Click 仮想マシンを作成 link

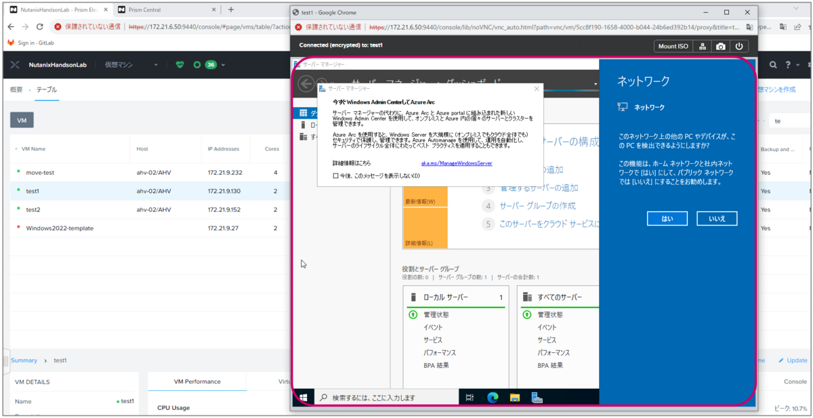776,89
